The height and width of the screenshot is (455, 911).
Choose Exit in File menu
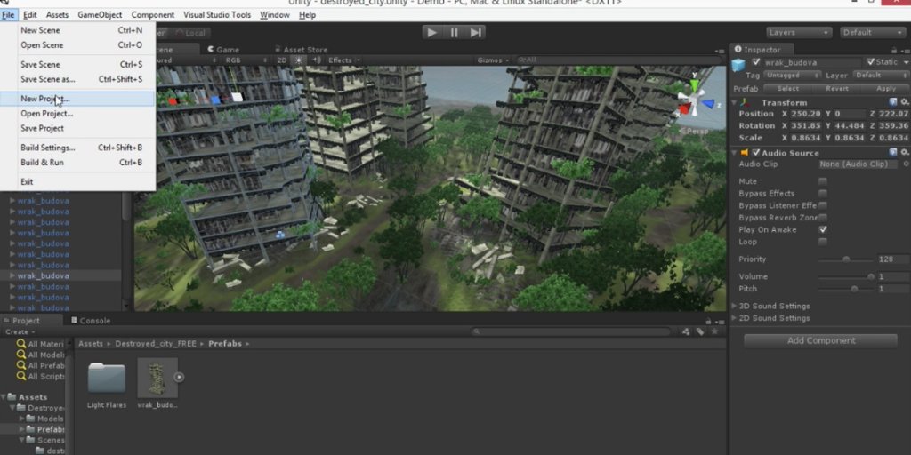(77, 181)
